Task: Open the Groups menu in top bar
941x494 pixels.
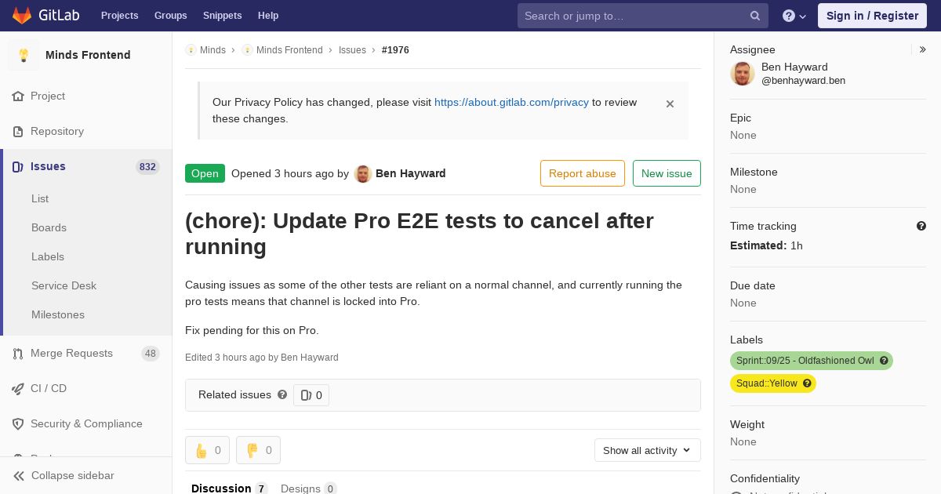Action: tap(170, 16)
